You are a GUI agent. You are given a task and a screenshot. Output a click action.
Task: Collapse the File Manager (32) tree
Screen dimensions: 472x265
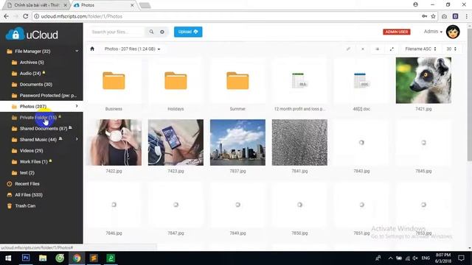point(77,51)
